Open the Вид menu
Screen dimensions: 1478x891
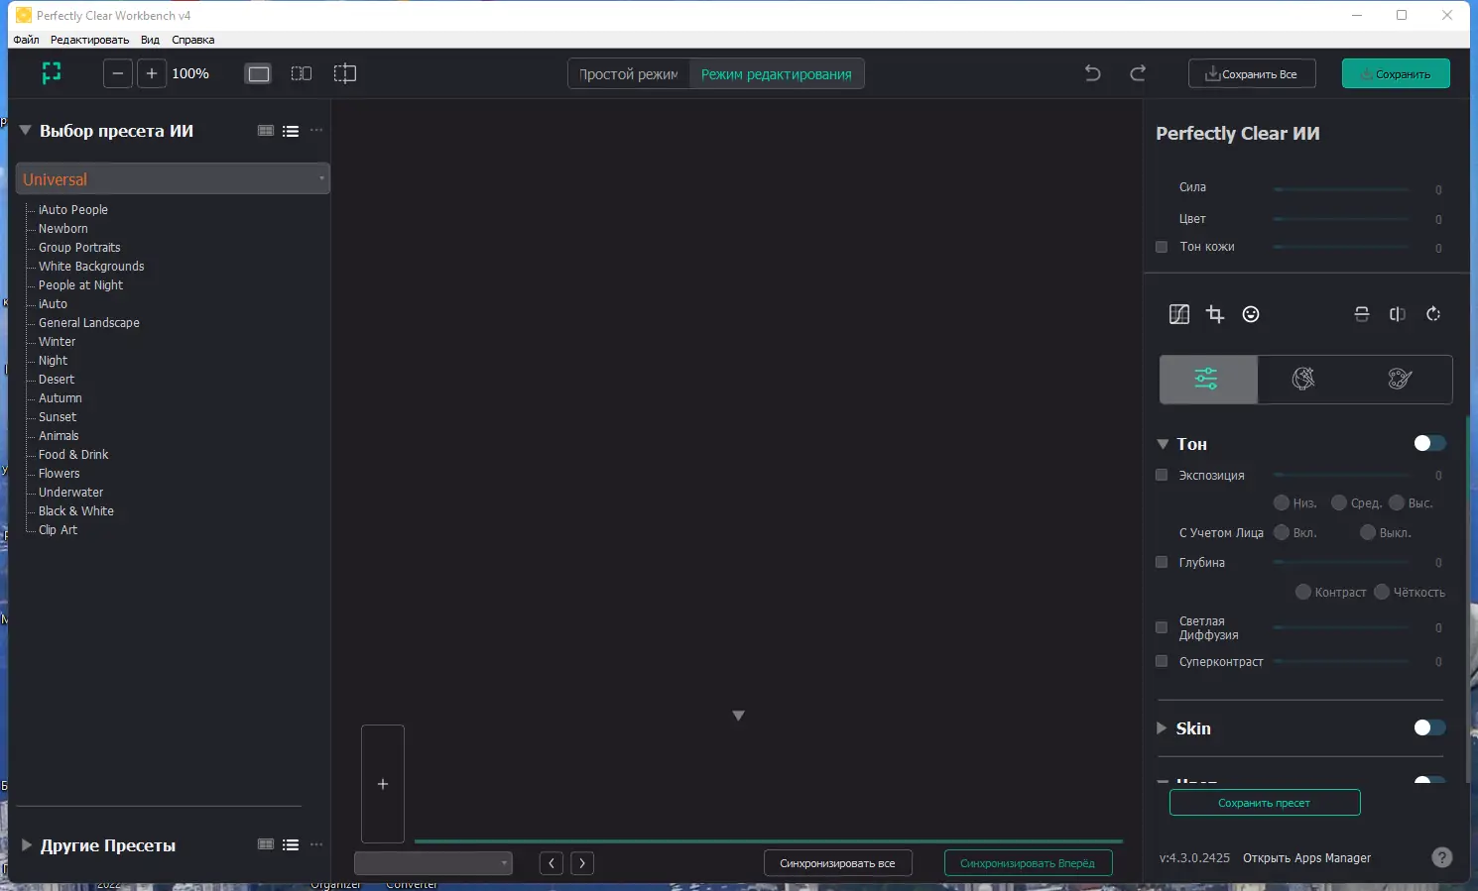click(150, 40)
